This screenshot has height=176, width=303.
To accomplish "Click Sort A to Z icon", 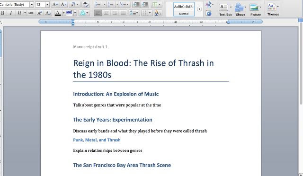I will [158, 13].
